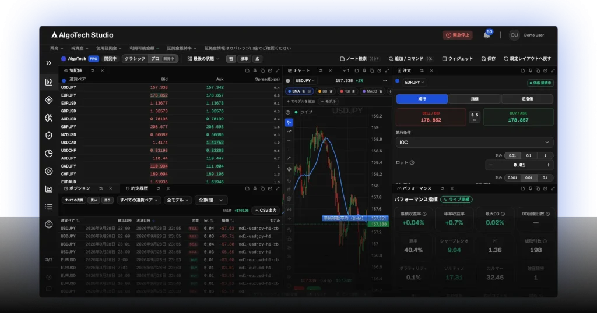Expand the left sidebar with double-chevron icon
Viewport: 597px width, 313px height.
tap(49, 63)
